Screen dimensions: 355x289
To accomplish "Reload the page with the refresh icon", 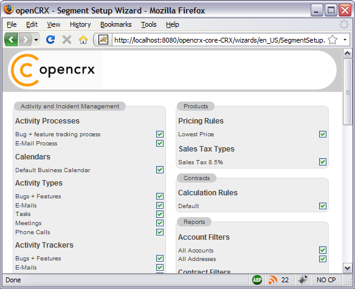I will point(50,40).
